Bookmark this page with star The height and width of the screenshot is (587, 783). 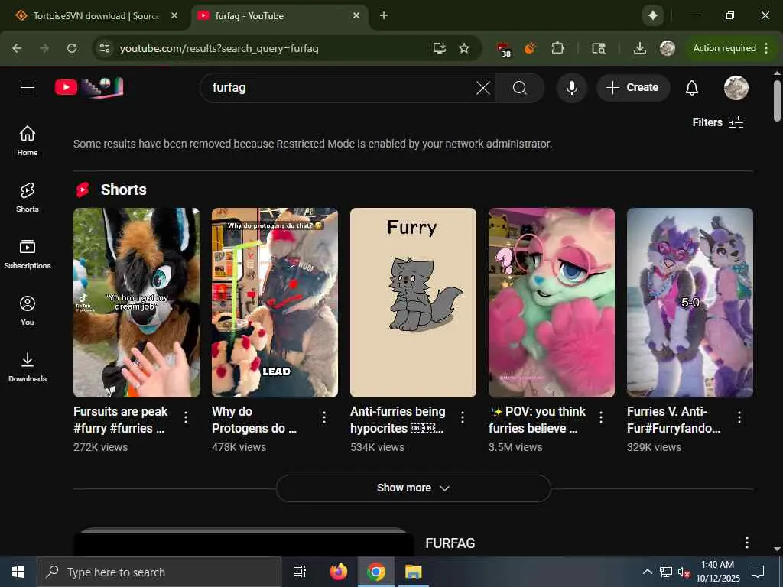point(464,48)
